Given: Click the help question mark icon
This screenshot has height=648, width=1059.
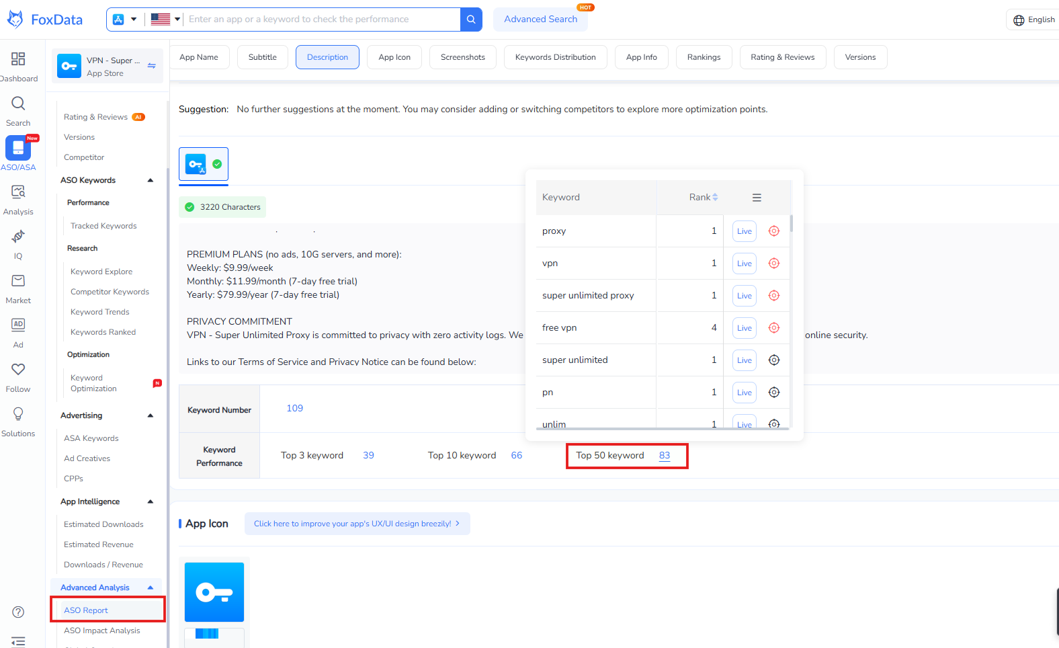Looking at the screenshot, I should point(18,612).
